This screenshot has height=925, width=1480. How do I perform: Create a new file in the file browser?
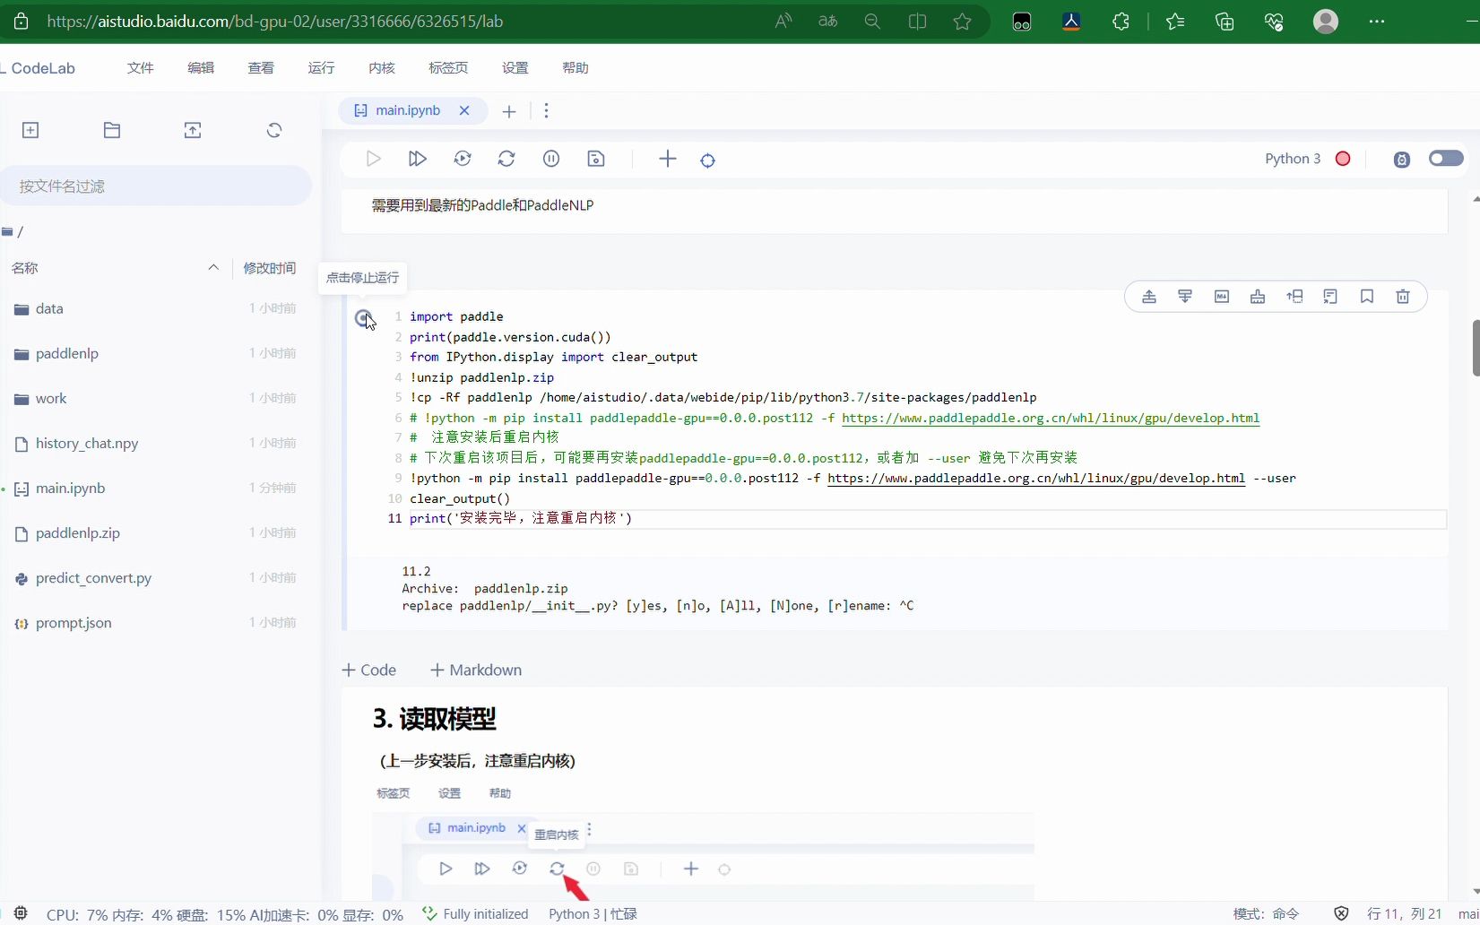tap(30, 130)
